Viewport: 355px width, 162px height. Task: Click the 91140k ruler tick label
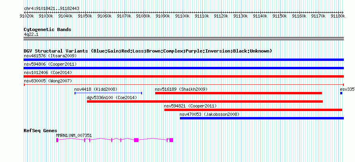pyautogui.click(x=260, y=16)
